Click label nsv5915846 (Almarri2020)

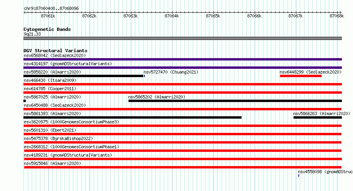52,163
